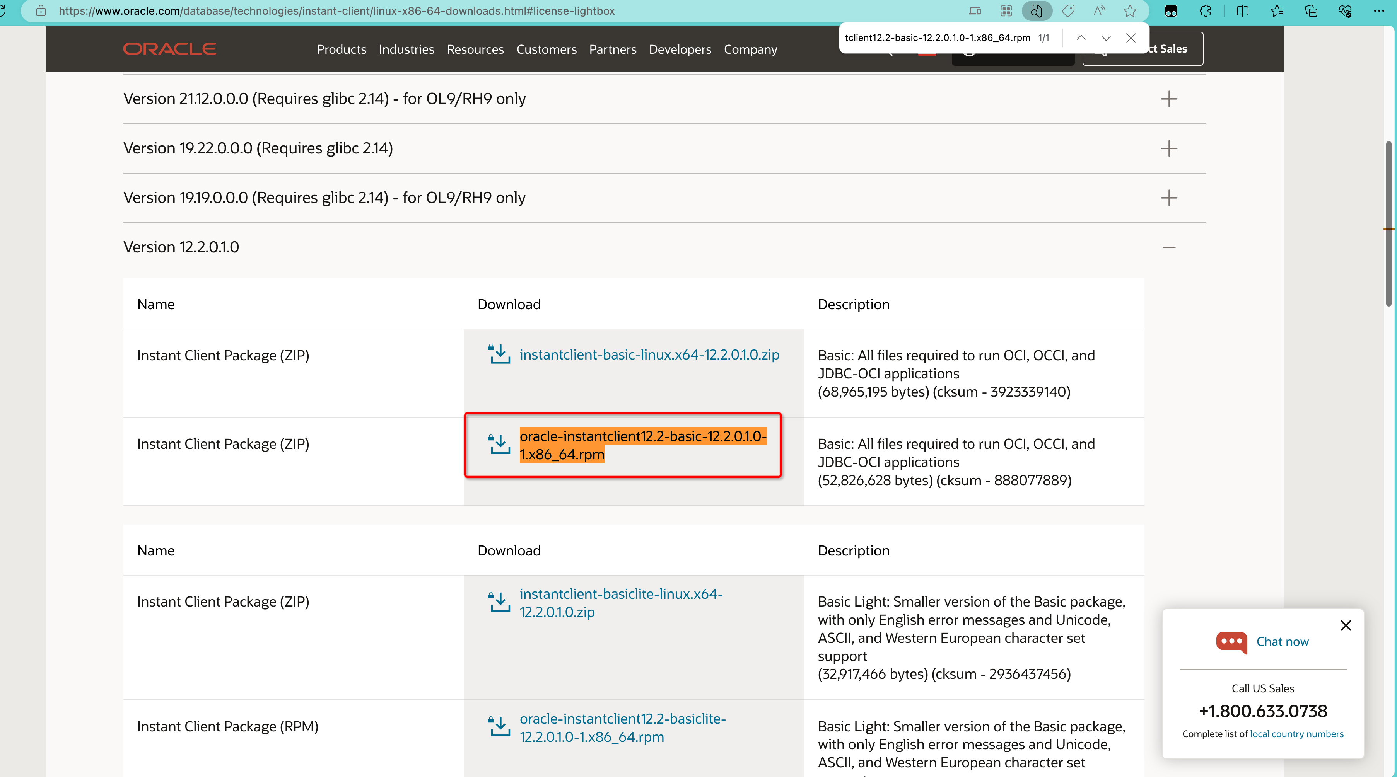Image resolution: width=1397 pixels, height=777 pixels.
Task: Go to the previous find result with the up arrow
Action: tap(1081, 38)
